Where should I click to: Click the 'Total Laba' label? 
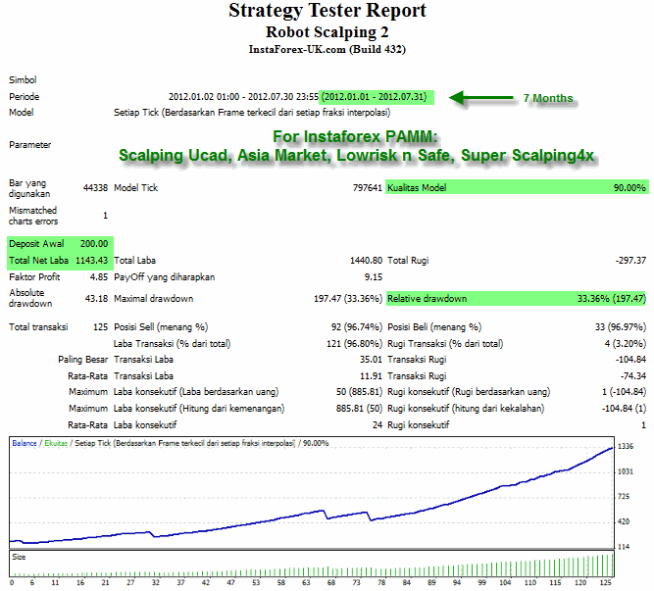point(134,261)
